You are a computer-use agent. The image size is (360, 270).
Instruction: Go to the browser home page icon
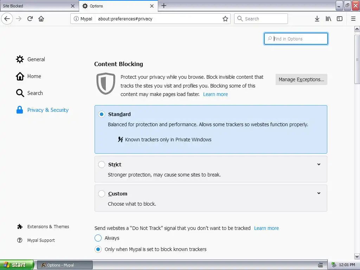point(41,19)
